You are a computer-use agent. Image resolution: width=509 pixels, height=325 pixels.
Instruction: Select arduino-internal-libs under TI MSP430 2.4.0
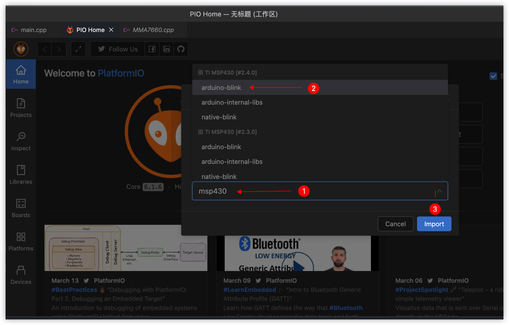pos(320,102)
